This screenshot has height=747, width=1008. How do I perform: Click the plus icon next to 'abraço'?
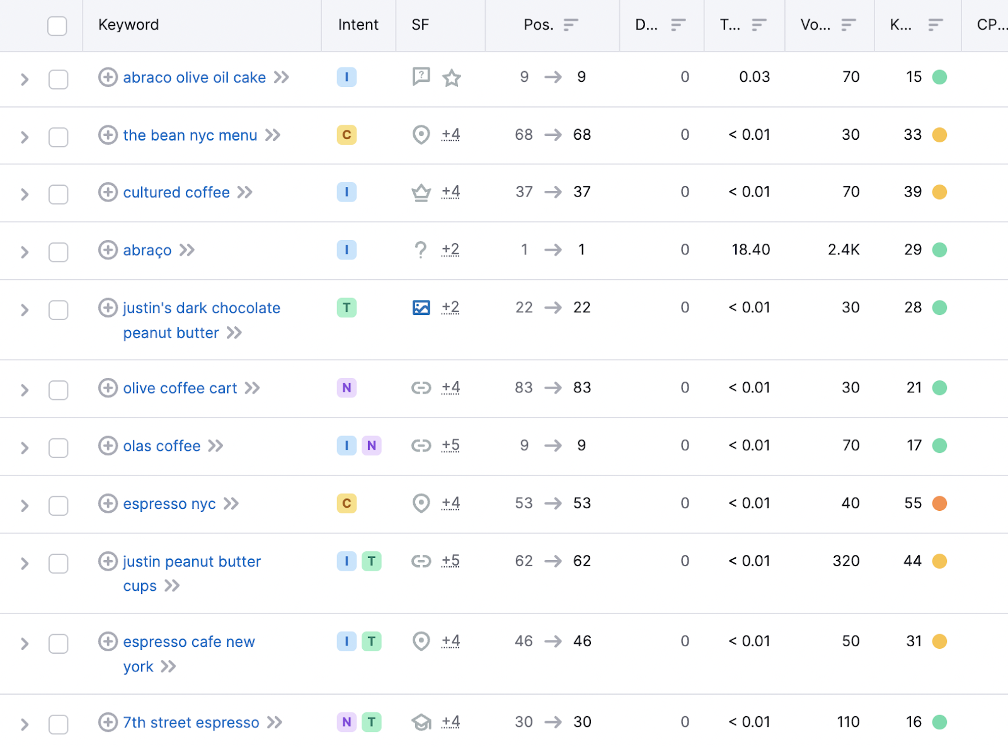pyautogui.click(x=108, y=250)
